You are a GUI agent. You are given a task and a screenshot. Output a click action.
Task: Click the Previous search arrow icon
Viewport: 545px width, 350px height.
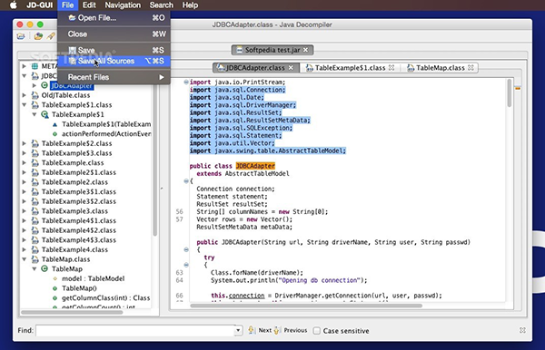(277, 330)
